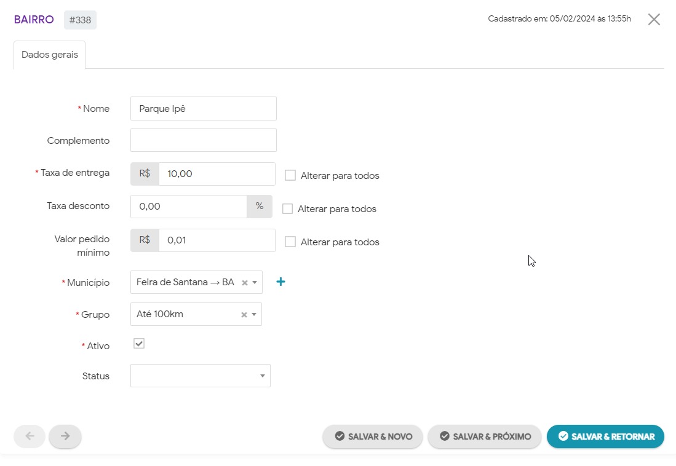Focus the Nome field containing Parque Ipê

click(203, 109)
